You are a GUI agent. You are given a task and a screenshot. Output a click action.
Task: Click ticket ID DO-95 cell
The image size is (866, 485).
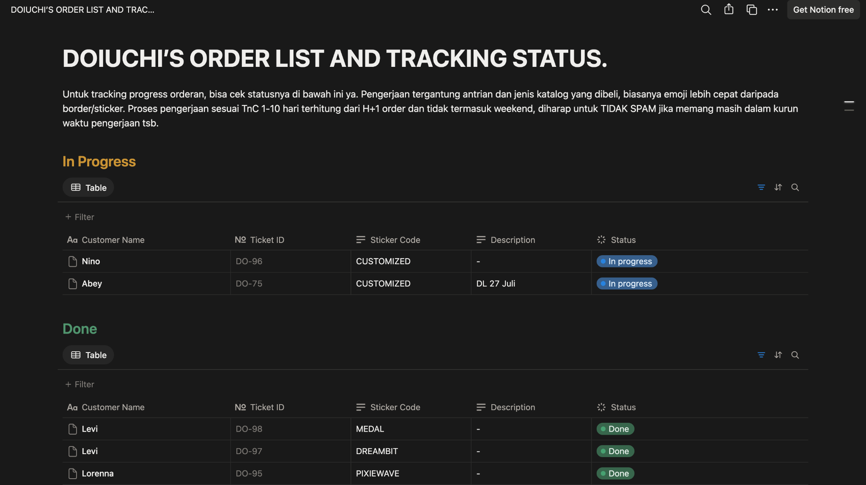pos(290,473)
